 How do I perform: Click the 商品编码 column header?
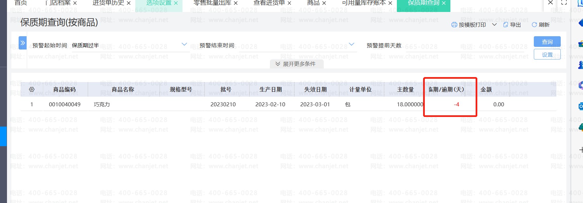(64, 89)
